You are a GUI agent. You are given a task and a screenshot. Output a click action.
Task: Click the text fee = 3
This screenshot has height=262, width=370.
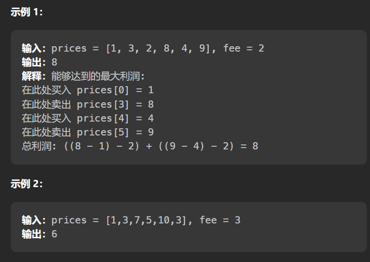[220, 220]
